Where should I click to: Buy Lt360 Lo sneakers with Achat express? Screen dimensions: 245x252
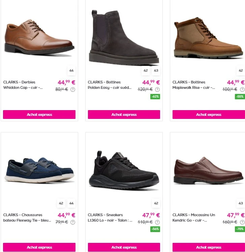coord(124,247)
